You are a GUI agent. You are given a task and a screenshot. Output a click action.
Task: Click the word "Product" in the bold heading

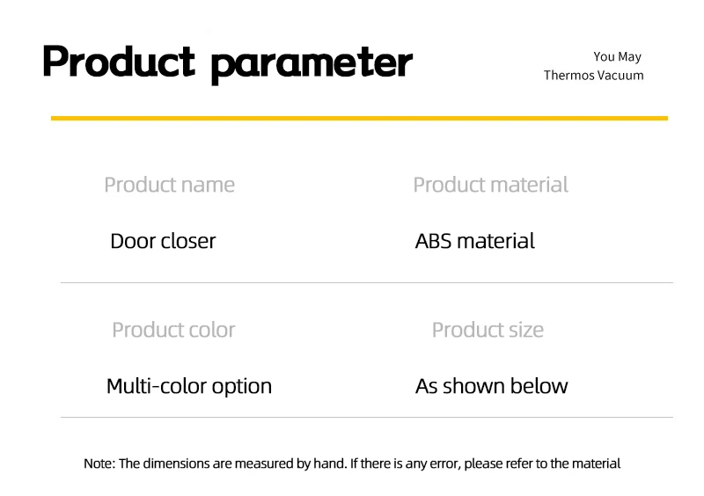(118, 62)
